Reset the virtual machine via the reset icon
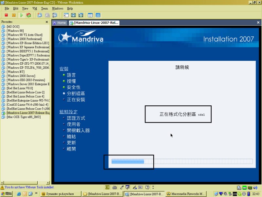The image size is (262, 197). pos(29,15)
